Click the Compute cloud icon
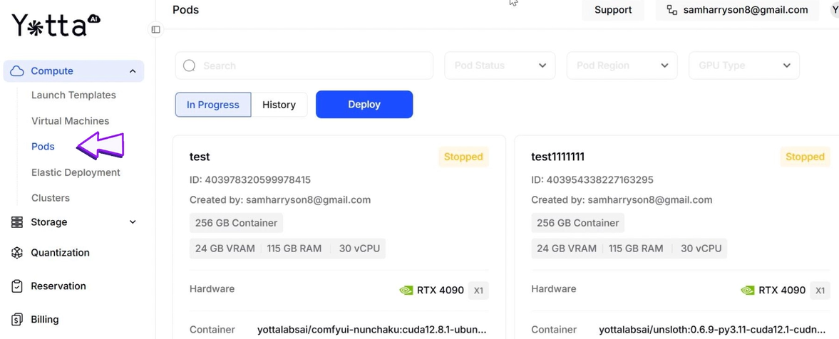 18,71
